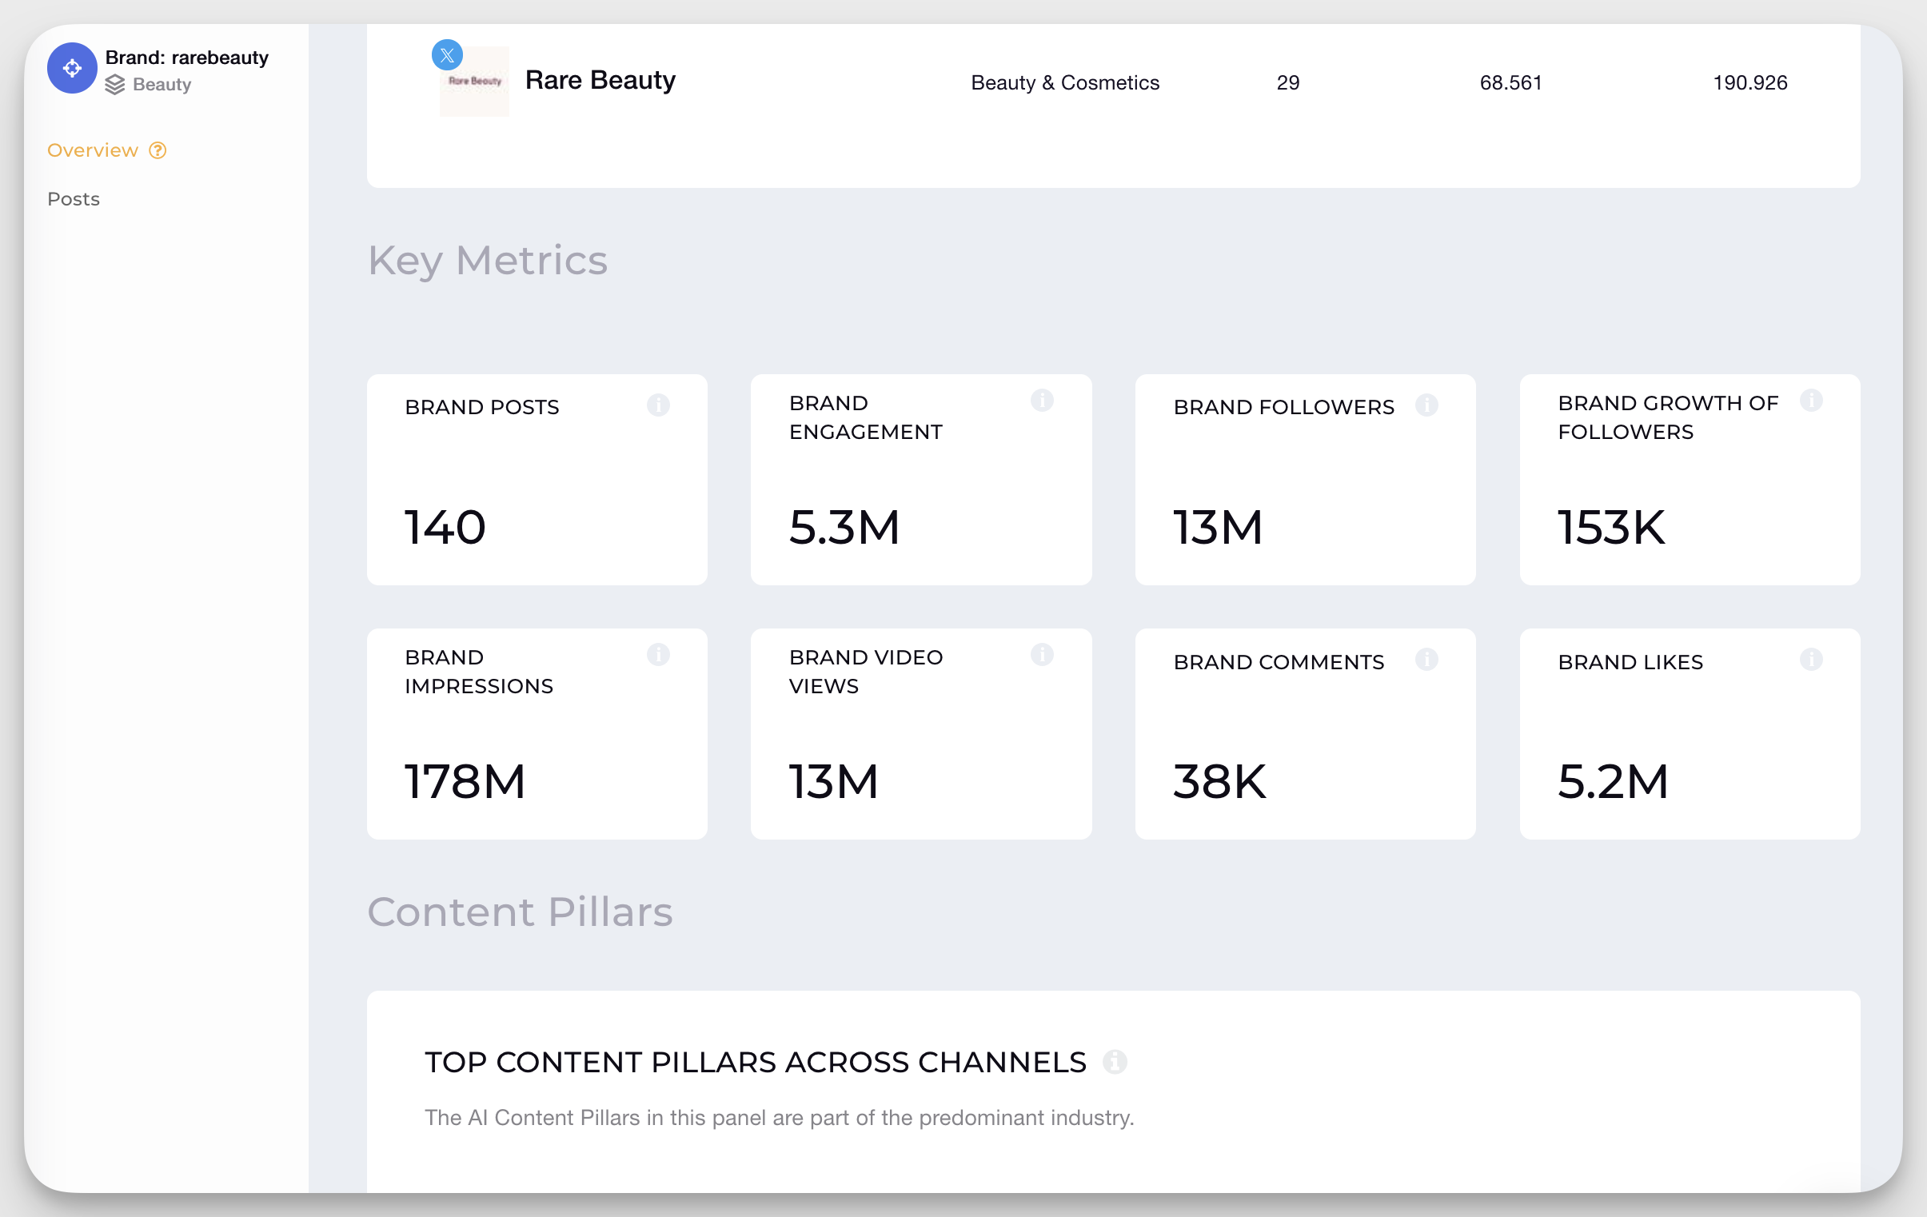
Task: Click the Beauty layers stack icon
Action: (115, 85)
